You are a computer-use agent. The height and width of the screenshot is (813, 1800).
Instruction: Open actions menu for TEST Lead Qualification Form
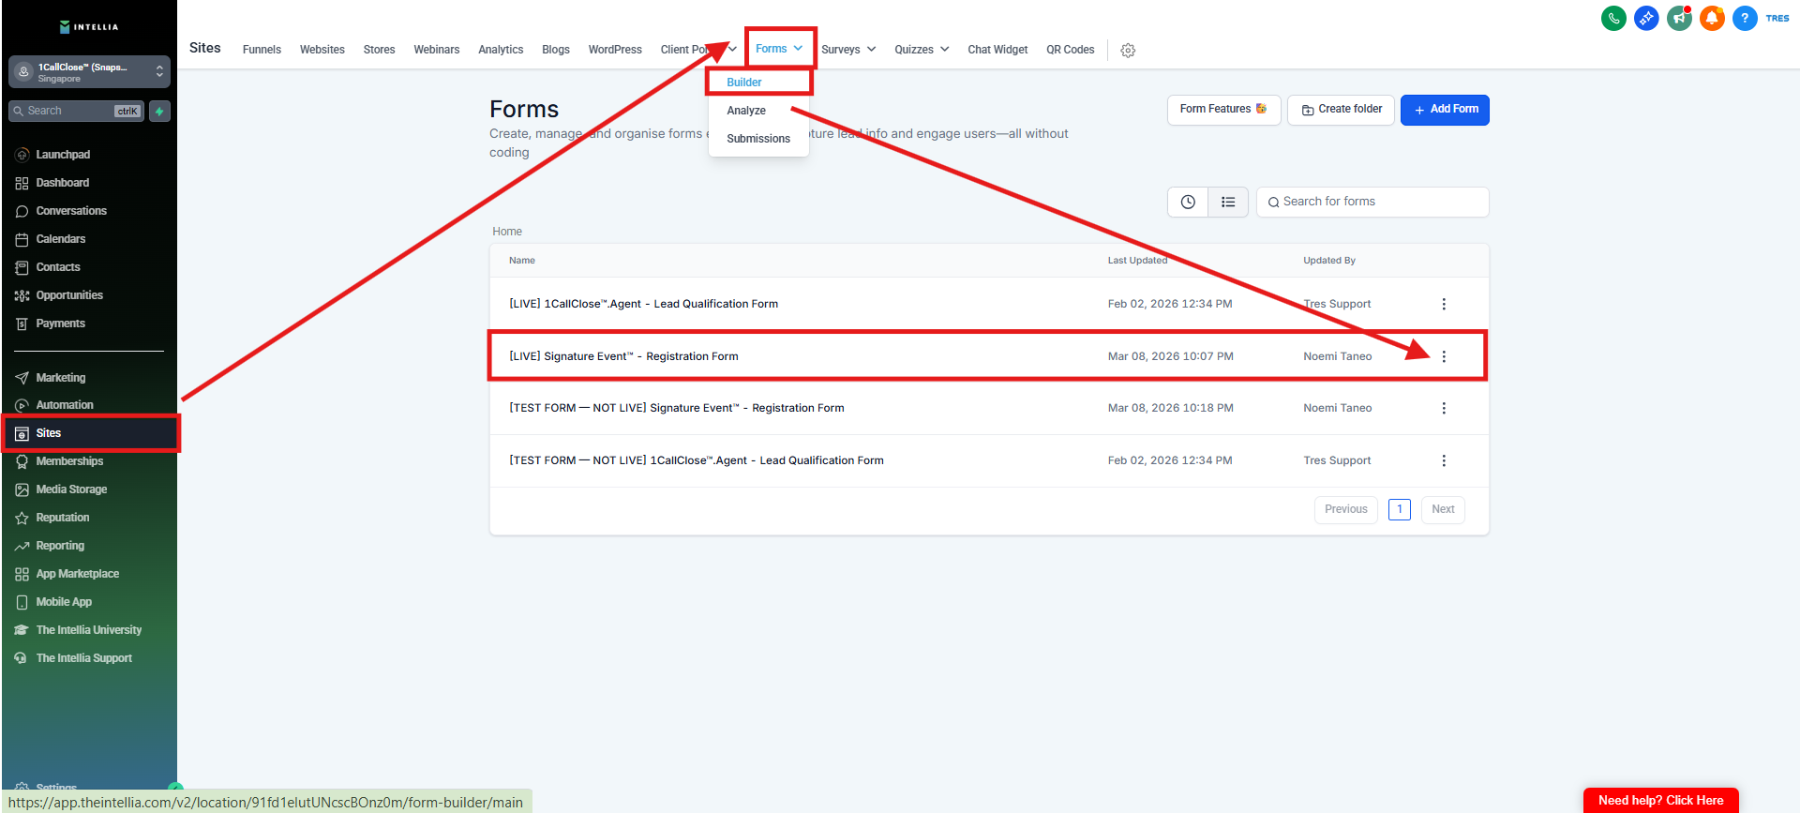[1444, 460]
